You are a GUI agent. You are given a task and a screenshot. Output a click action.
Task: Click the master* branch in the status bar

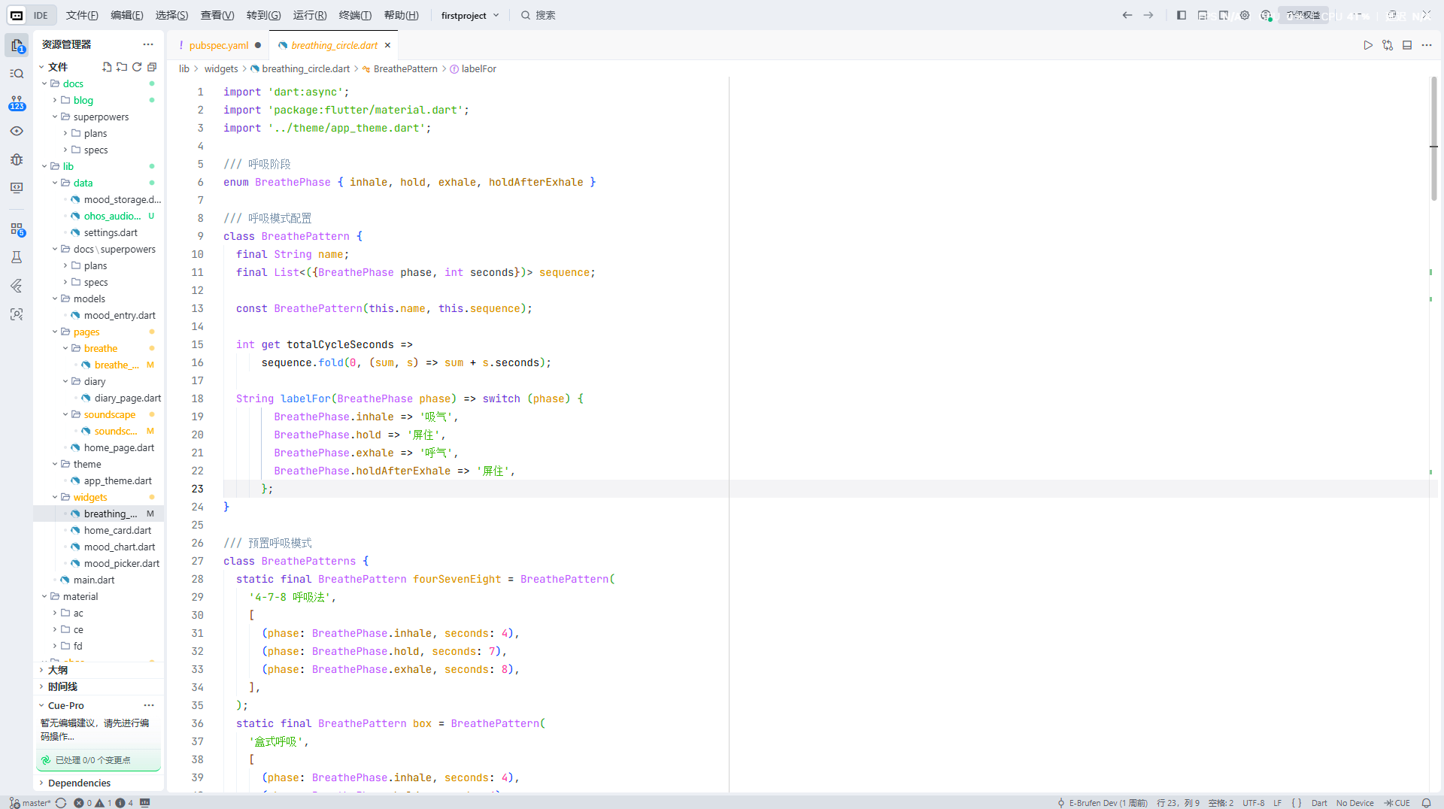tap(31, 803)
